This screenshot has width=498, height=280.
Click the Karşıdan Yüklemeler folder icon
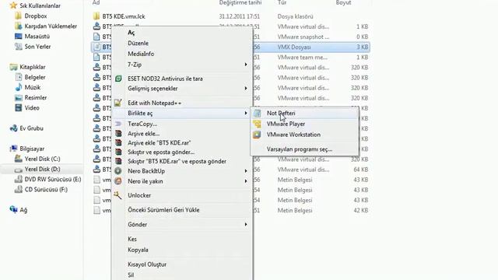(19, 26)
